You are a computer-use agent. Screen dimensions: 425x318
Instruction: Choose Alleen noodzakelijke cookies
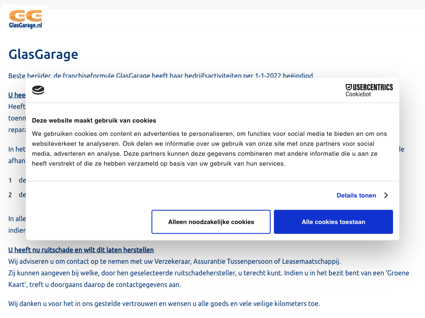[x=211, y=222]
